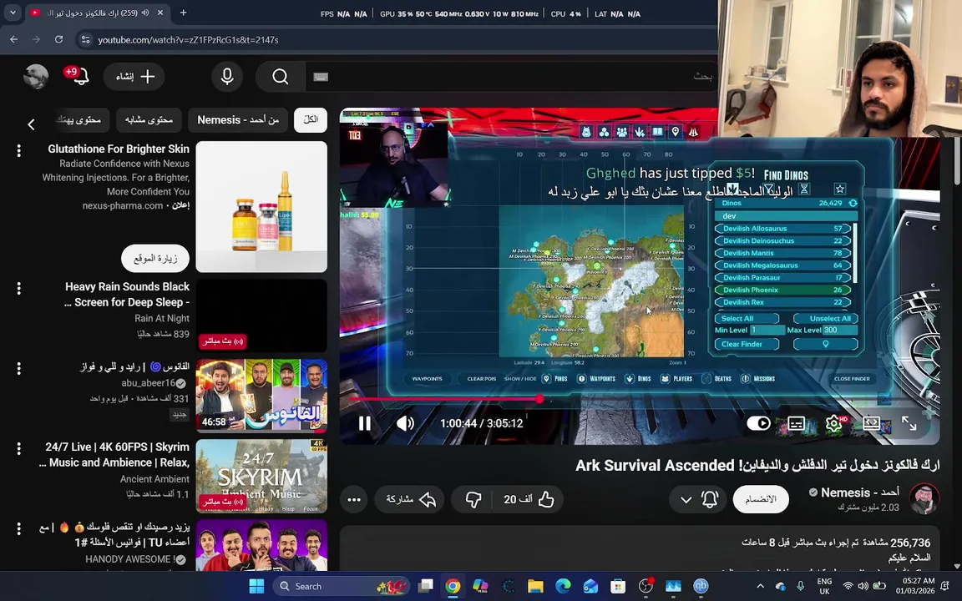Seek using the red progress bar handle
The width and height of the screenshot is (962, 601).
tap(539, 399)
